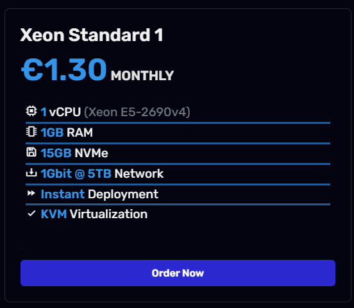
Task: Select the Xeon Standard 1 plan title
Action: pyautogui.click(x=92, y=35)
